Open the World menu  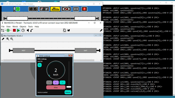pos(15,27)
